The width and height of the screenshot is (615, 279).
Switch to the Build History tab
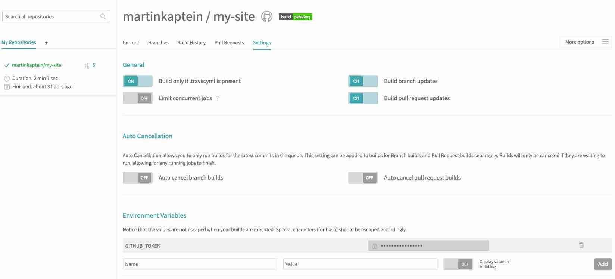191,42
